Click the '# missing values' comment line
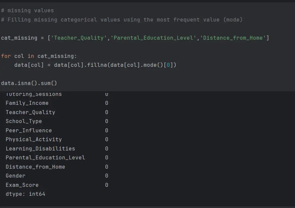 (27, 11)
